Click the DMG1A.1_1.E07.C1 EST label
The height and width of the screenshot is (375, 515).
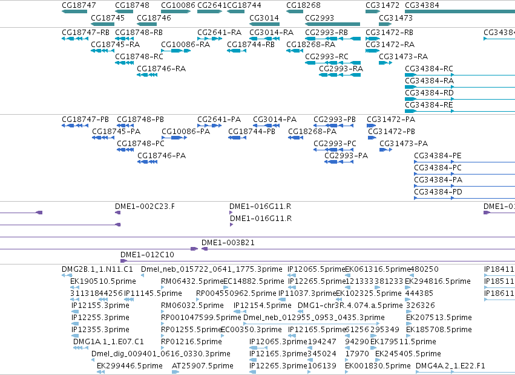109,342
